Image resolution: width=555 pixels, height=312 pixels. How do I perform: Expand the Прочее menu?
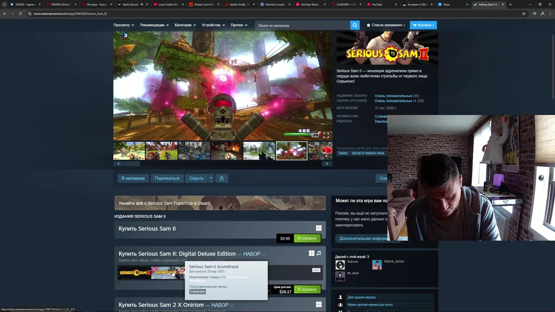coord(239,25)
